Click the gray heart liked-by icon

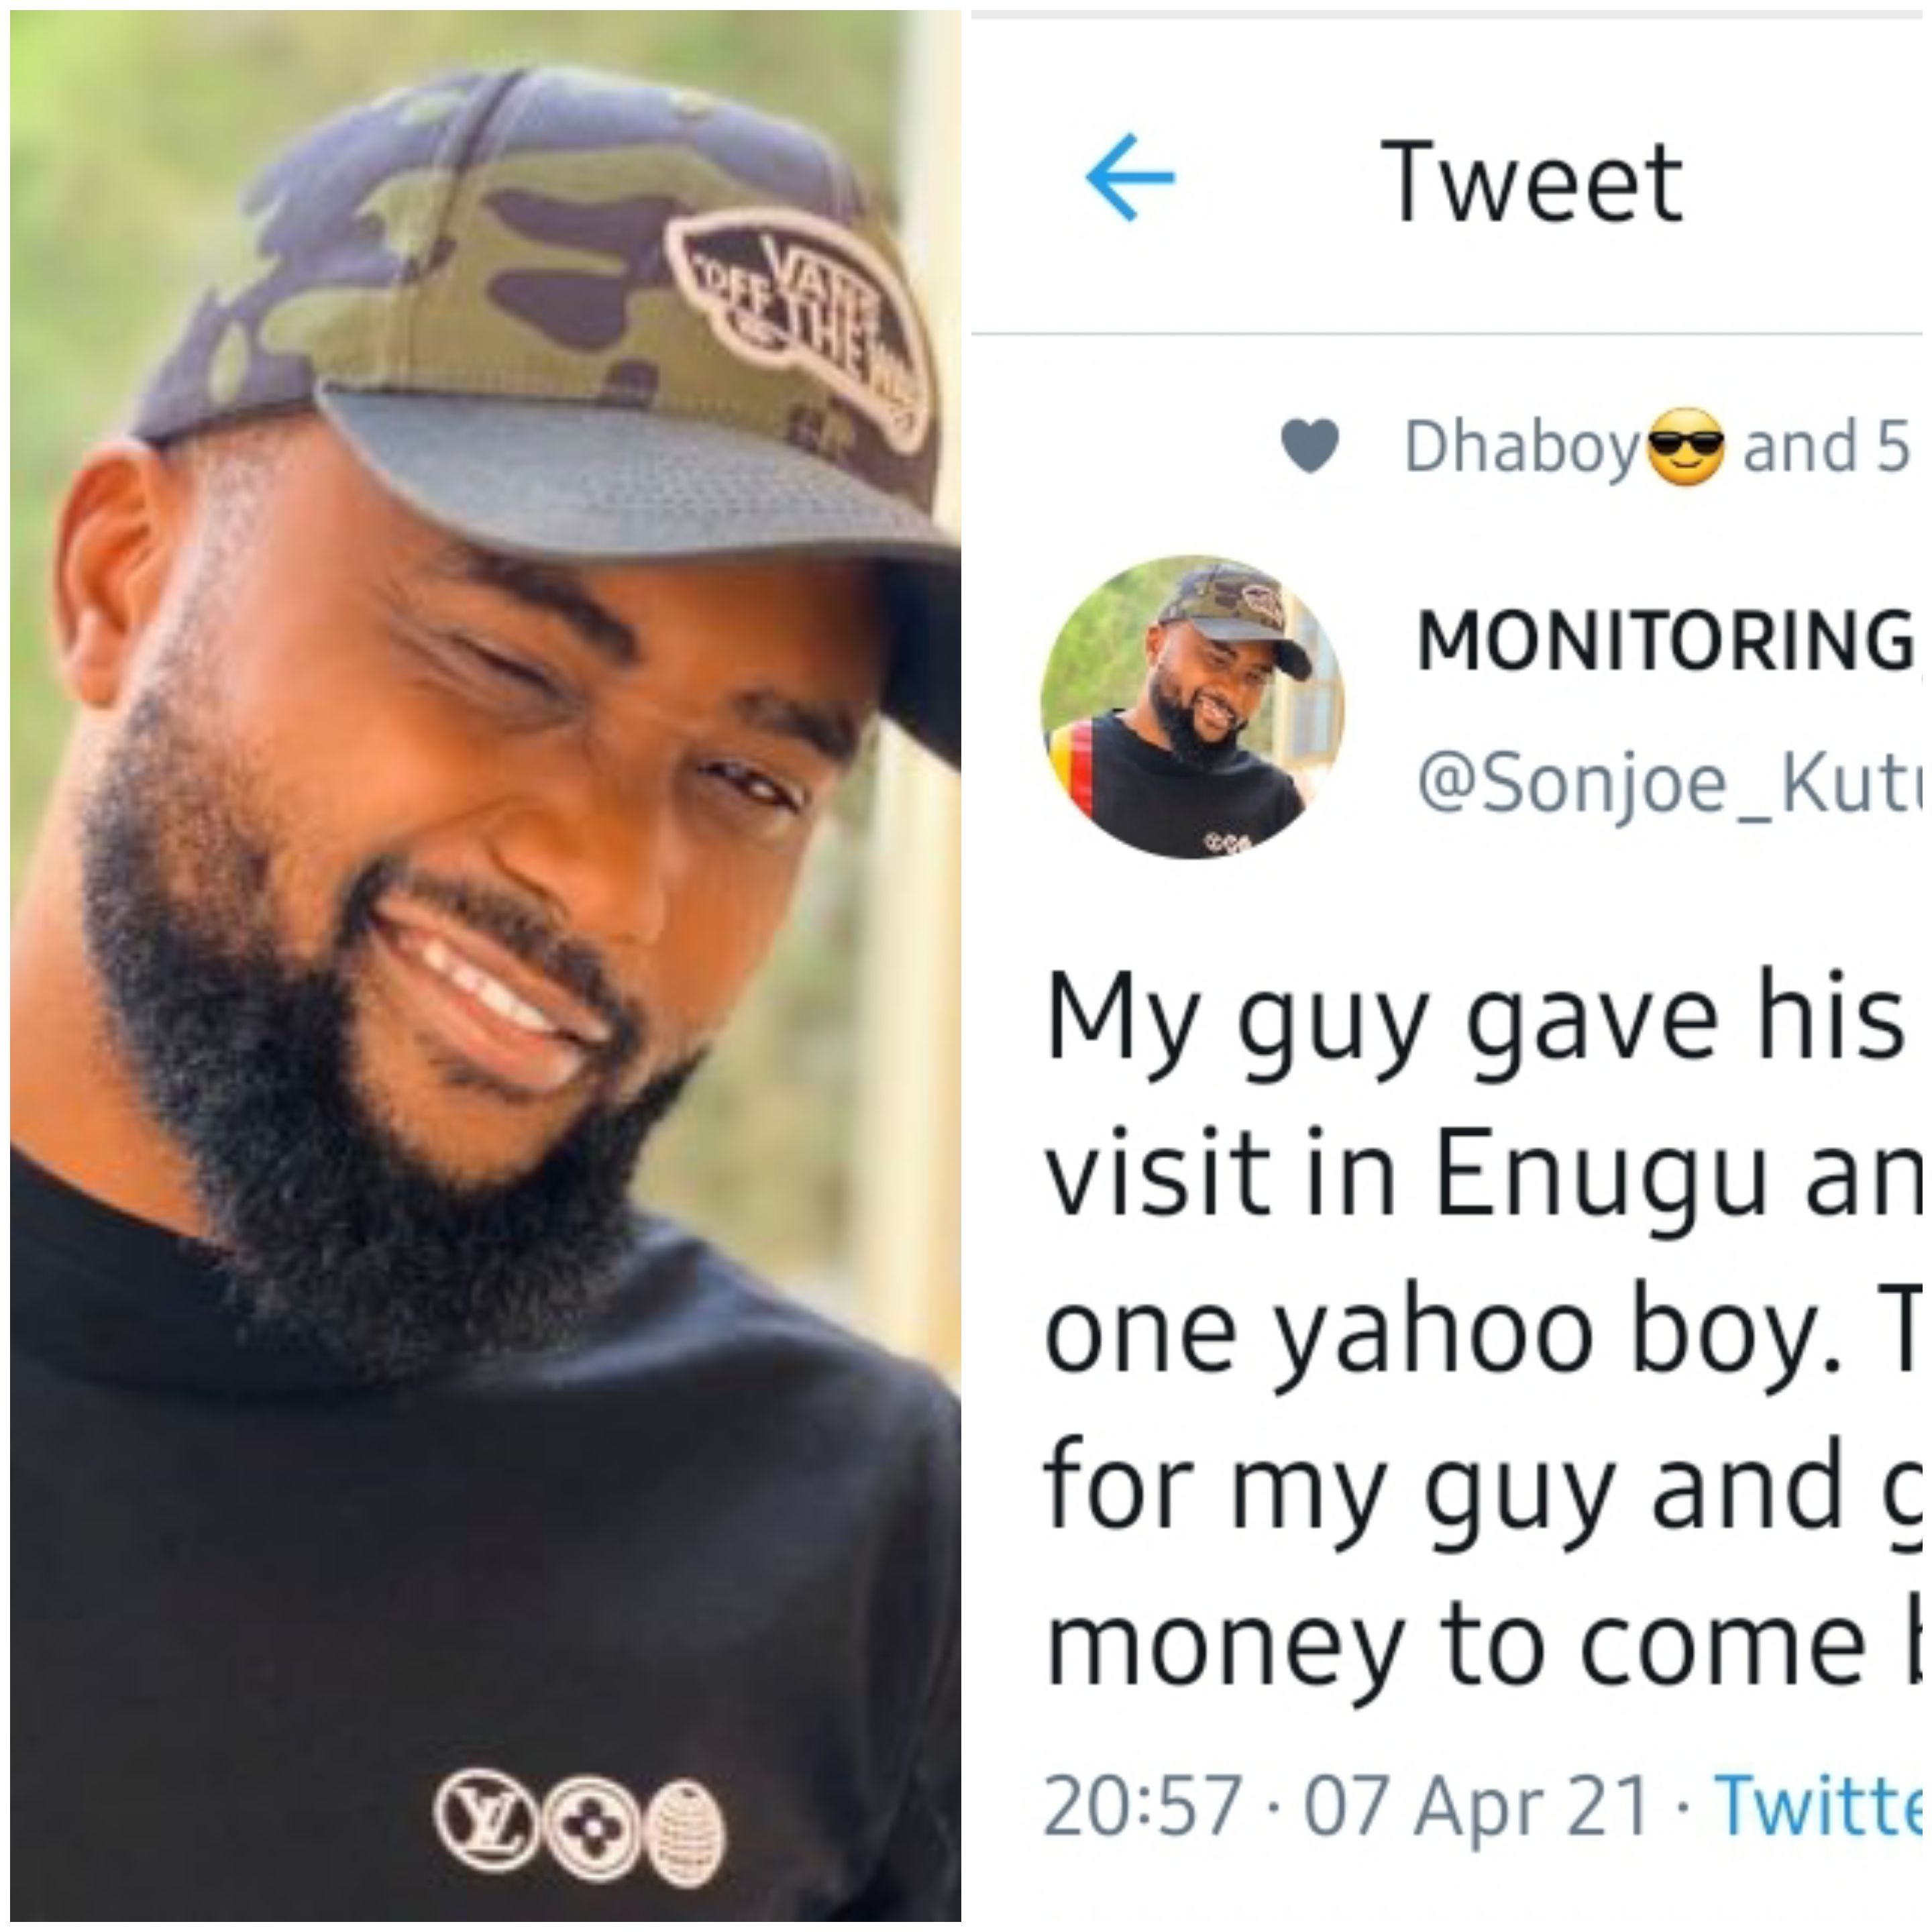tap(1310, 446)
